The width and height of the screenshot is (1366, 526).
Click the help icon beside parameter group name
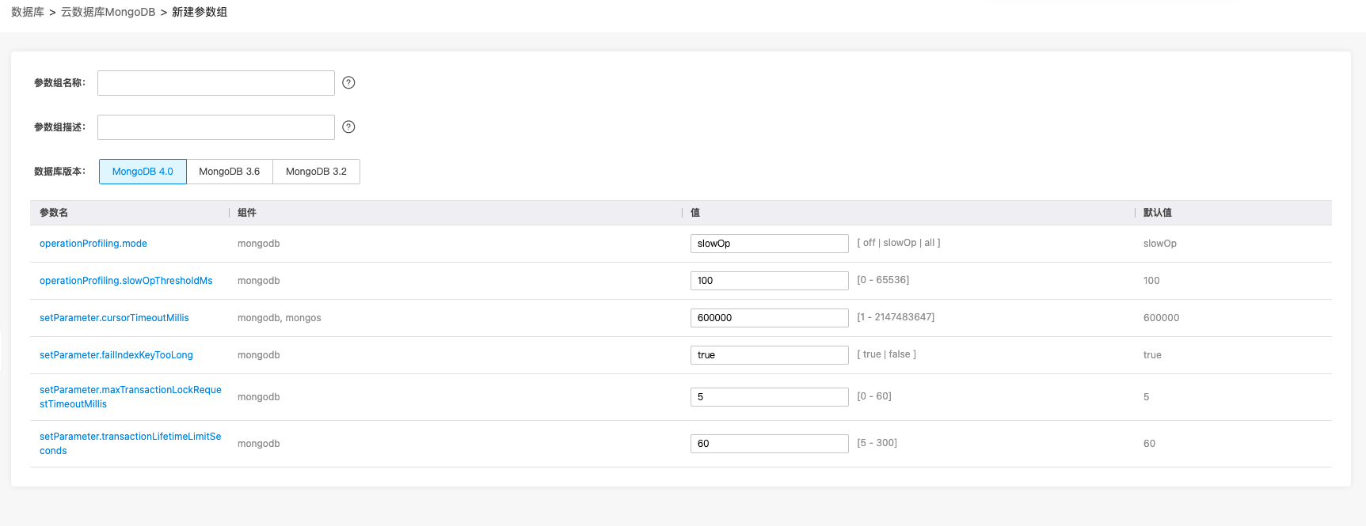click(348, 83)
